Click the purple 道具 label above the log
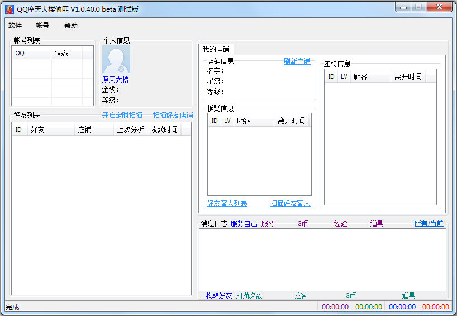Viewport: 457px width, 316px height. pos(377,223)
